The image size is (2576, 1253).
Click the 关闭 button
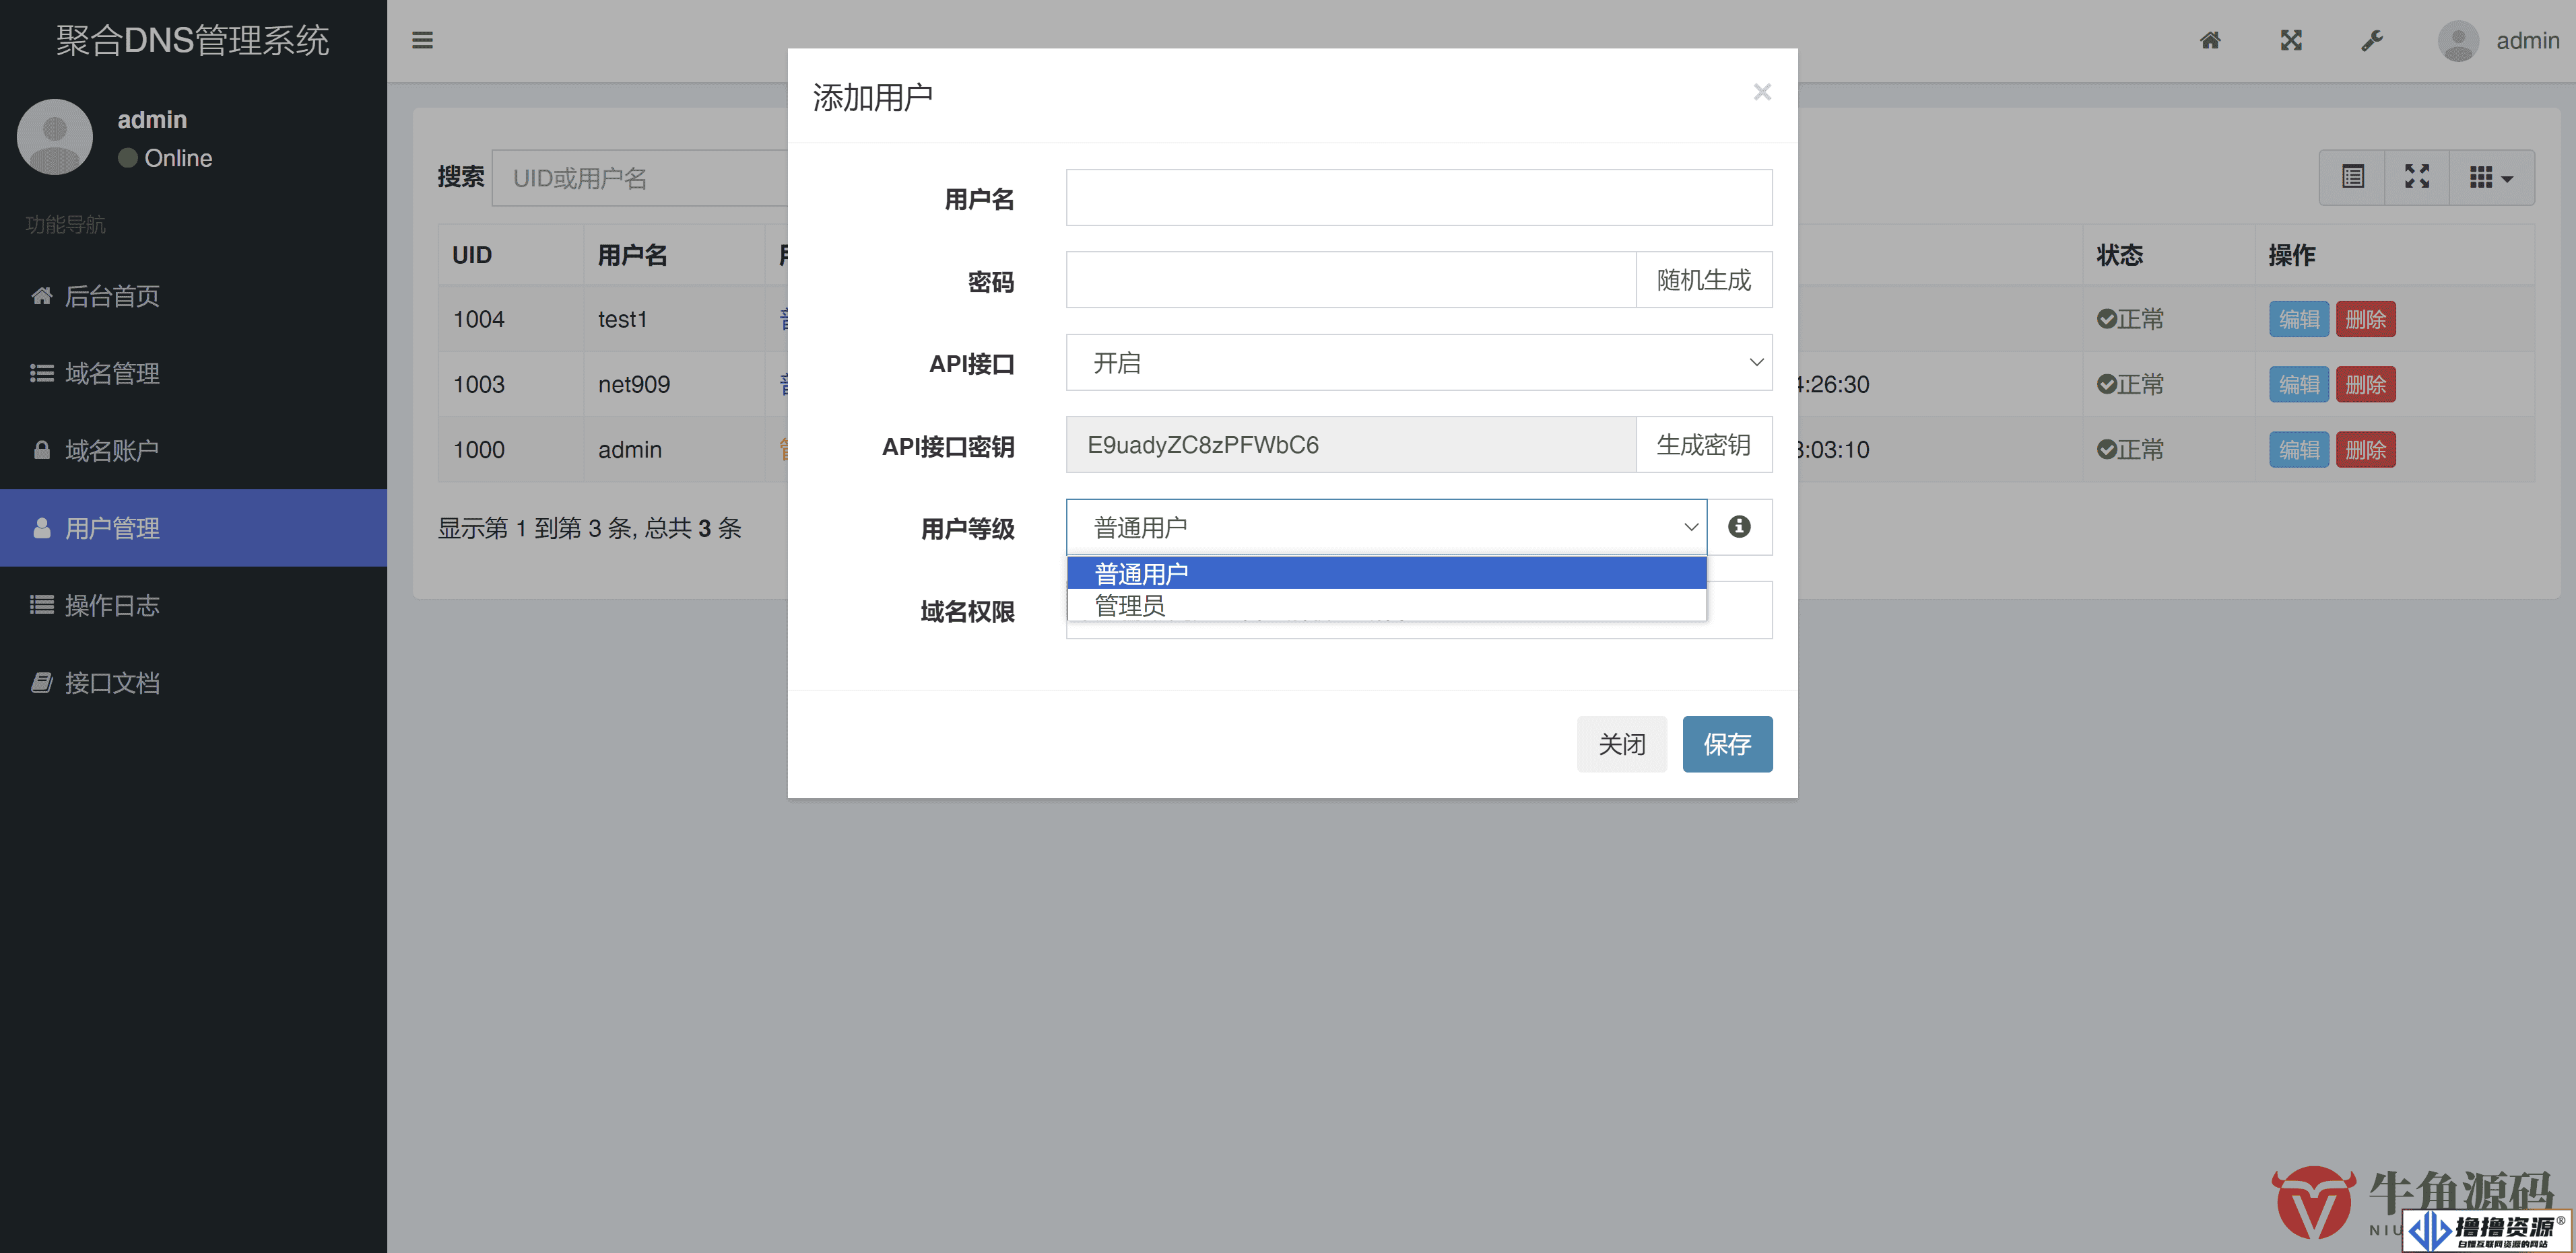click(1621, 744)
